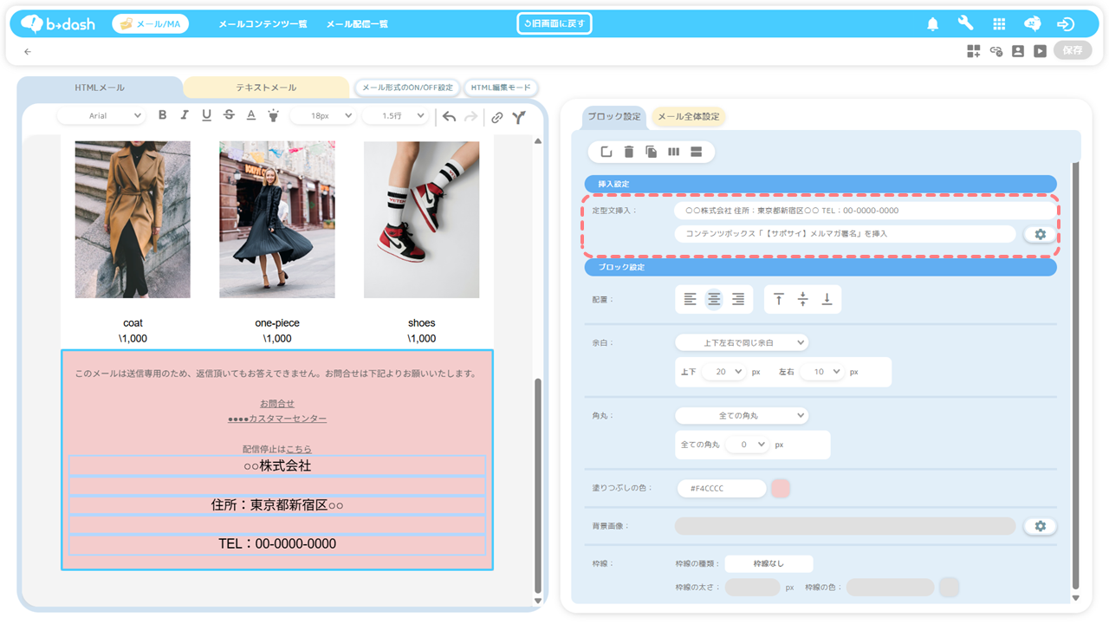Click the trash icon to delete the block
This screenshot has height=624, width=1109.
629,152
